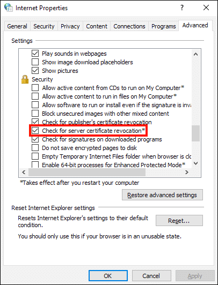Select the General tab
The height and width of the screenshot is (285, 218).
click(x=17, y=26)
